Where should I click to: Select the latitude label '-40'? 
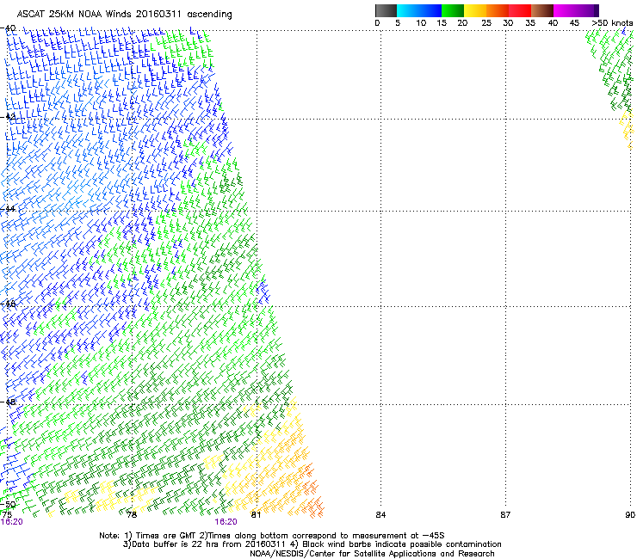tap(9, 28)
